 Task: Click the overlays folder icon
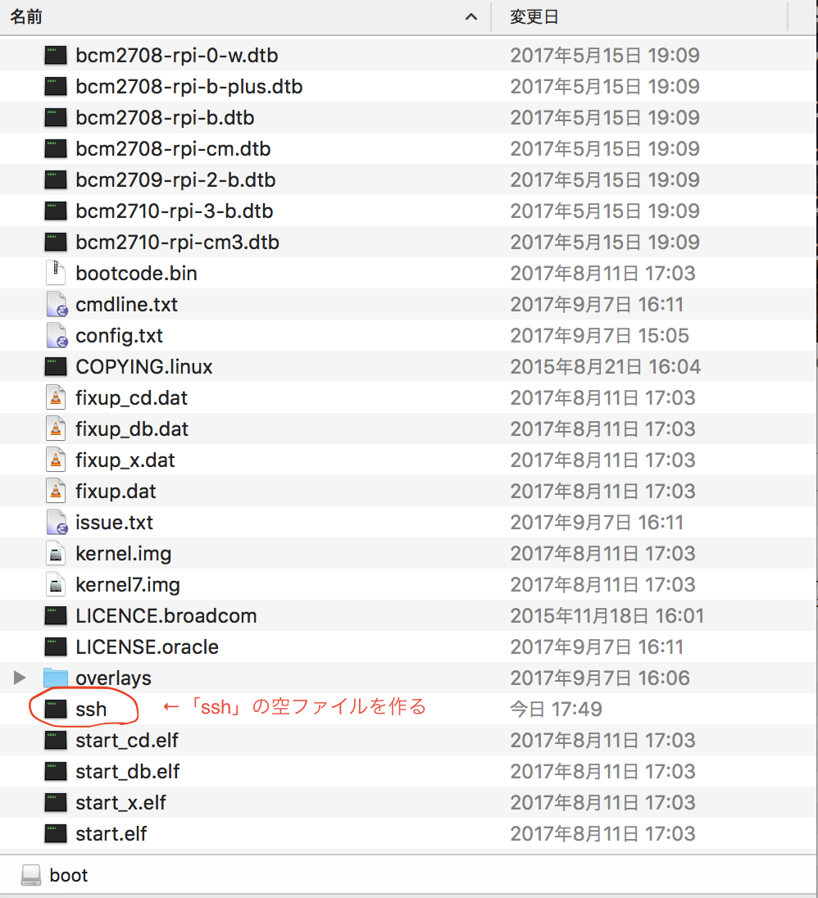55,678
